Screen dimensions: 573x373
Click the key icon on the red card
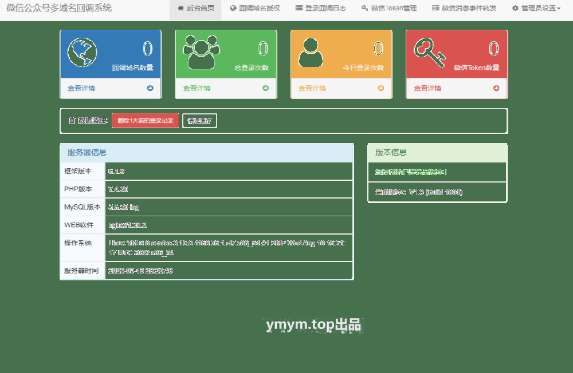[430, 53]
